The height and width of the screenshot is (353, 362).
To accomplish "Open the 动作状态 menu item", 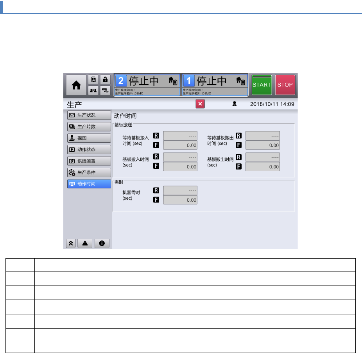I will 89,149.
